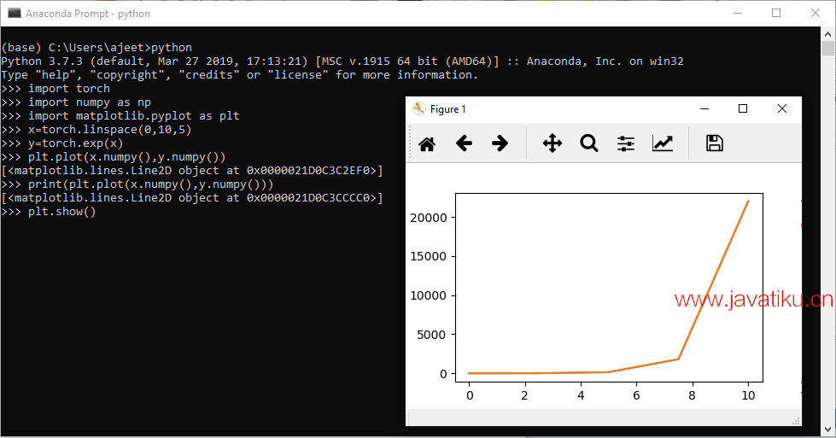The height and width of the screenshot is (438, 836).
Task: Select the Pan axes tool
Action: [x=552, y=143]
